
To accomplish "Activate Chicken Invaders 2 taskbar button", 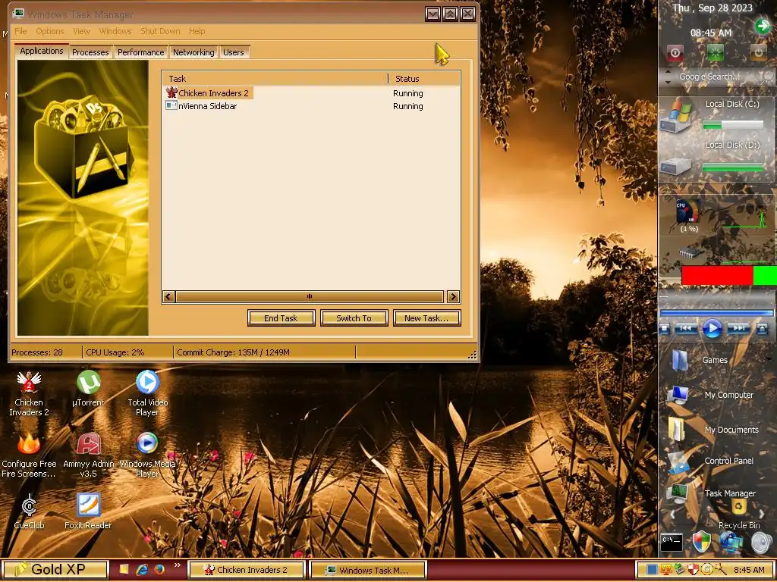I will (x=247, y=570).
